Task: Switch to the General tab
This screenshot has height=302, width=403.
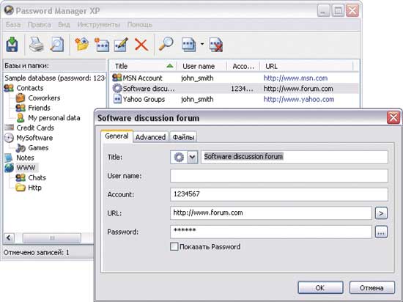Action: 117,136
